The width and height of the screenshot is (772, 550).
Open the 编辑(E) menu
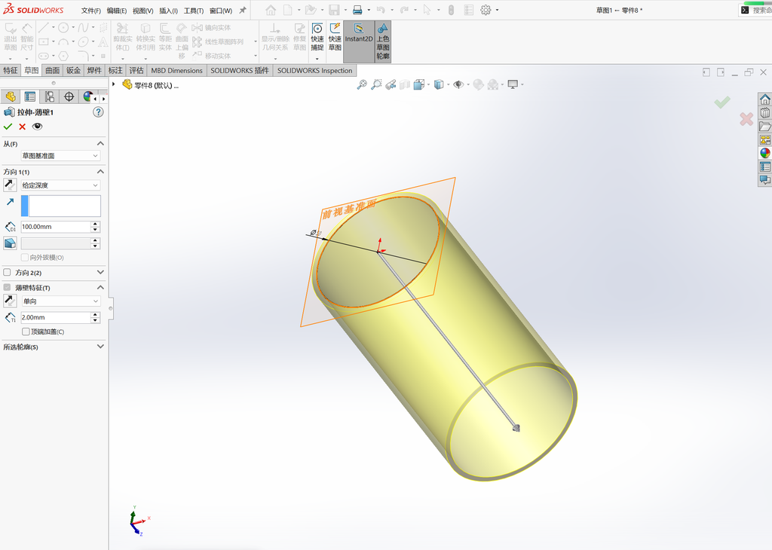(117, 11)
